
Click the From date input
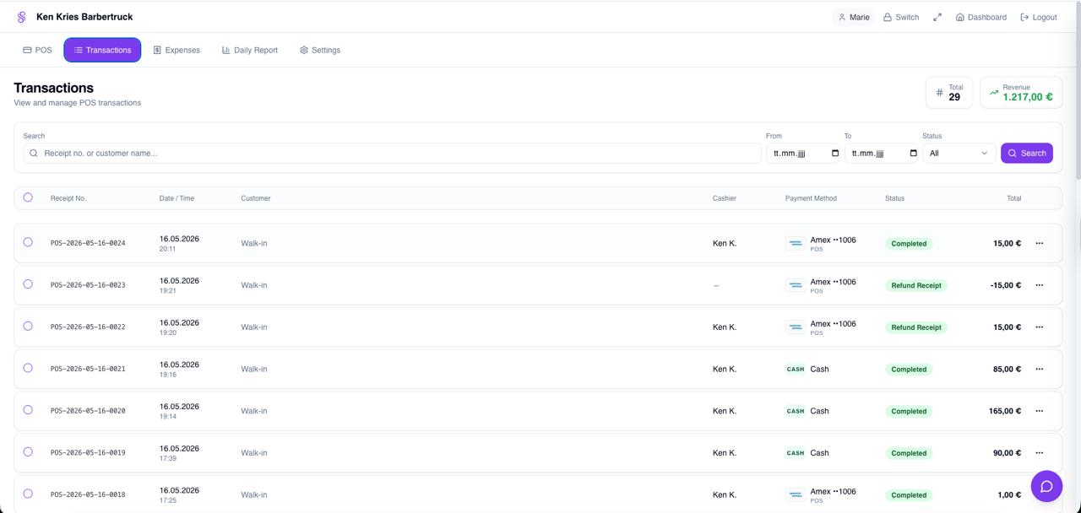(x=803, y=154)
